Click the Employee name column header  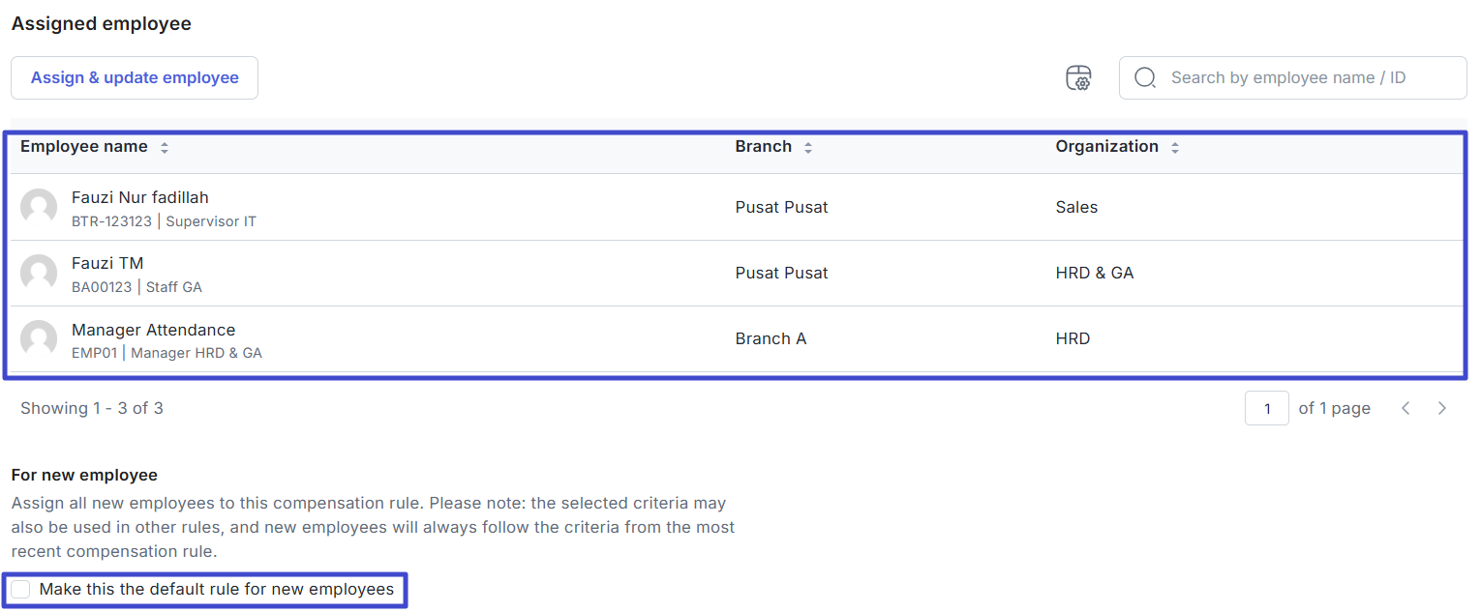(x=84, y=147)
